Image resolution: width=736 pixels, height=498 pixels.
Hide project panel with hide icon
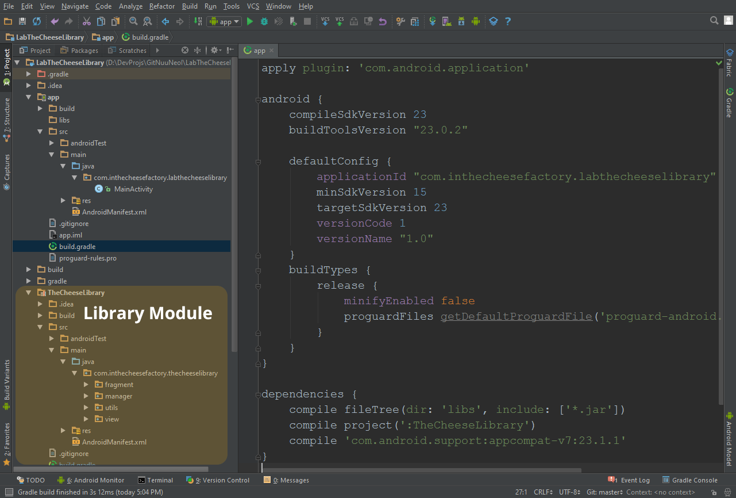pyautogui.click(x=230, y=51)
